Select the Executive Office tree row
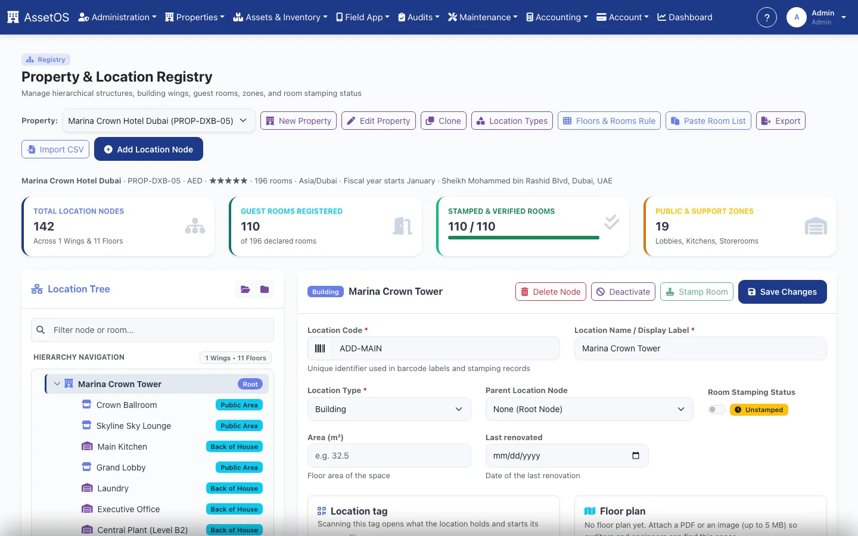The height and width of the screenshot is (536, 858). (157, 509)
